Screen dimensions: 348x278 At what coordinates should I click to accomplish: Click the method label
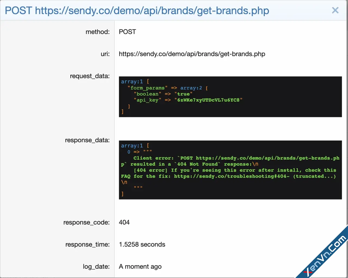click(x=98, y=32)
